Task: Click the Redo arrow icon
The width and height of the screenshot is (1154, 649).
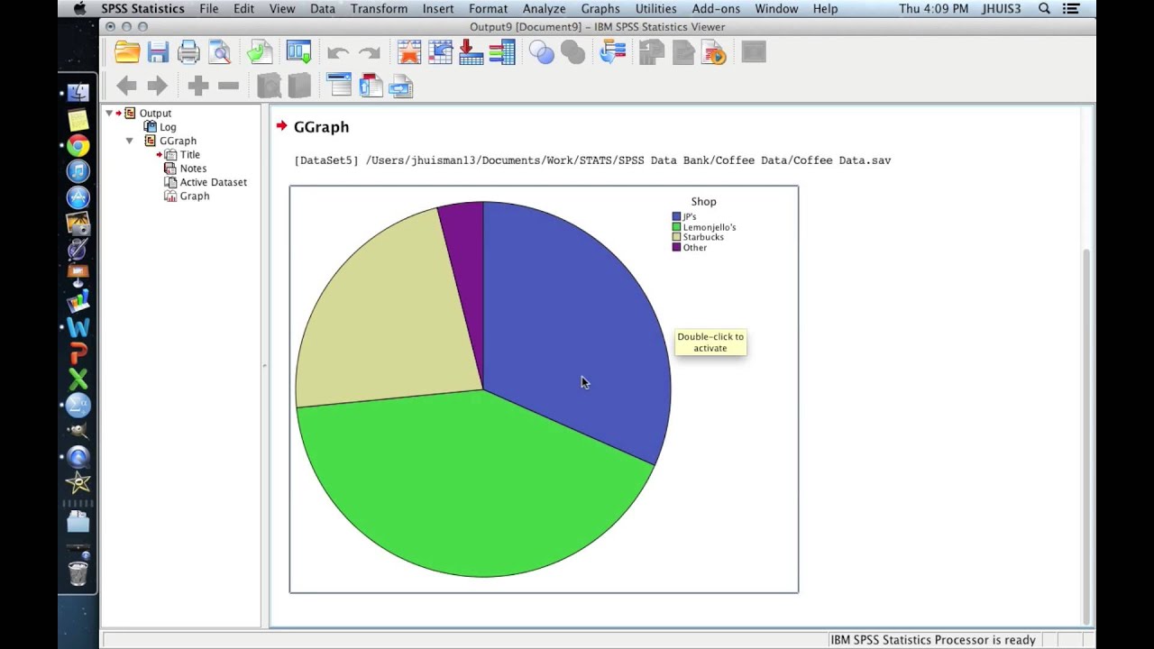Action: (x=369, y=53)
